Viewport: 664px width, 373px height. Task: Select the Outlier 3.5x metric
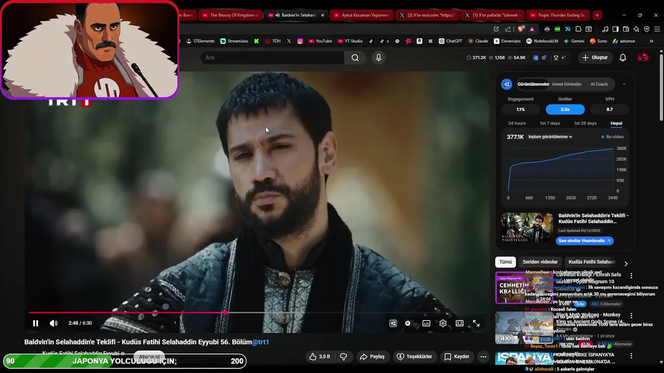tap(565, 109)
